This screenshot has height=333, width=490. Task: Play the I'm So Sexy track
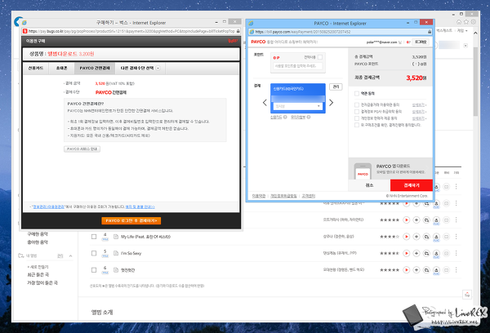point(406,253)
